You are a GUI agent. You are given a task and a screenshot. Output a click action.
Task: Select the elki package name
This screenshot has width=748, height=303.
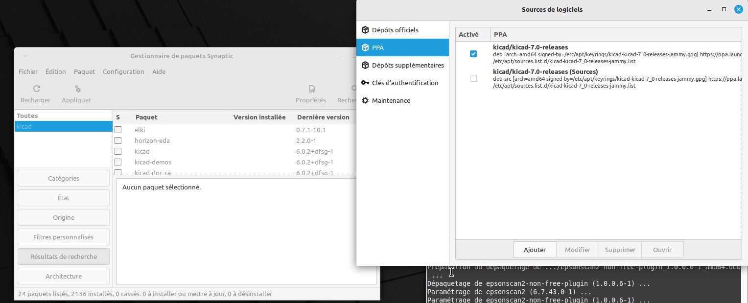[140, 130]
